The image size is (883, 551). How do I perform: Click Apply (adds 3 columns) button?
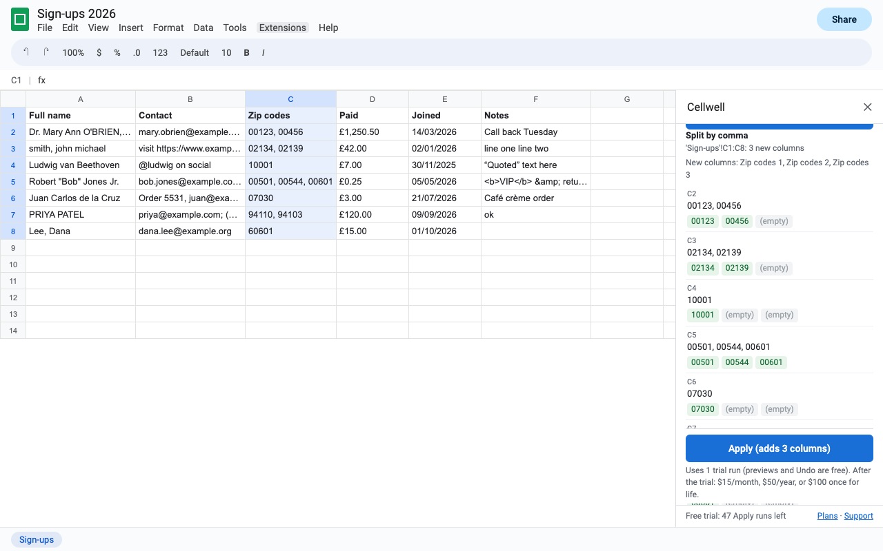(x=780, y=448)
